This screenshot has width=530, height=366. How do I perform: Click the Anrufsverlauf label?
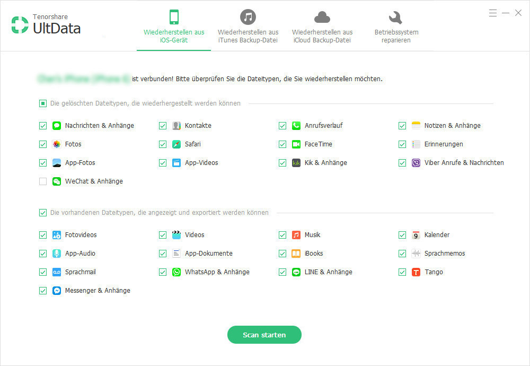coord(323,126)
